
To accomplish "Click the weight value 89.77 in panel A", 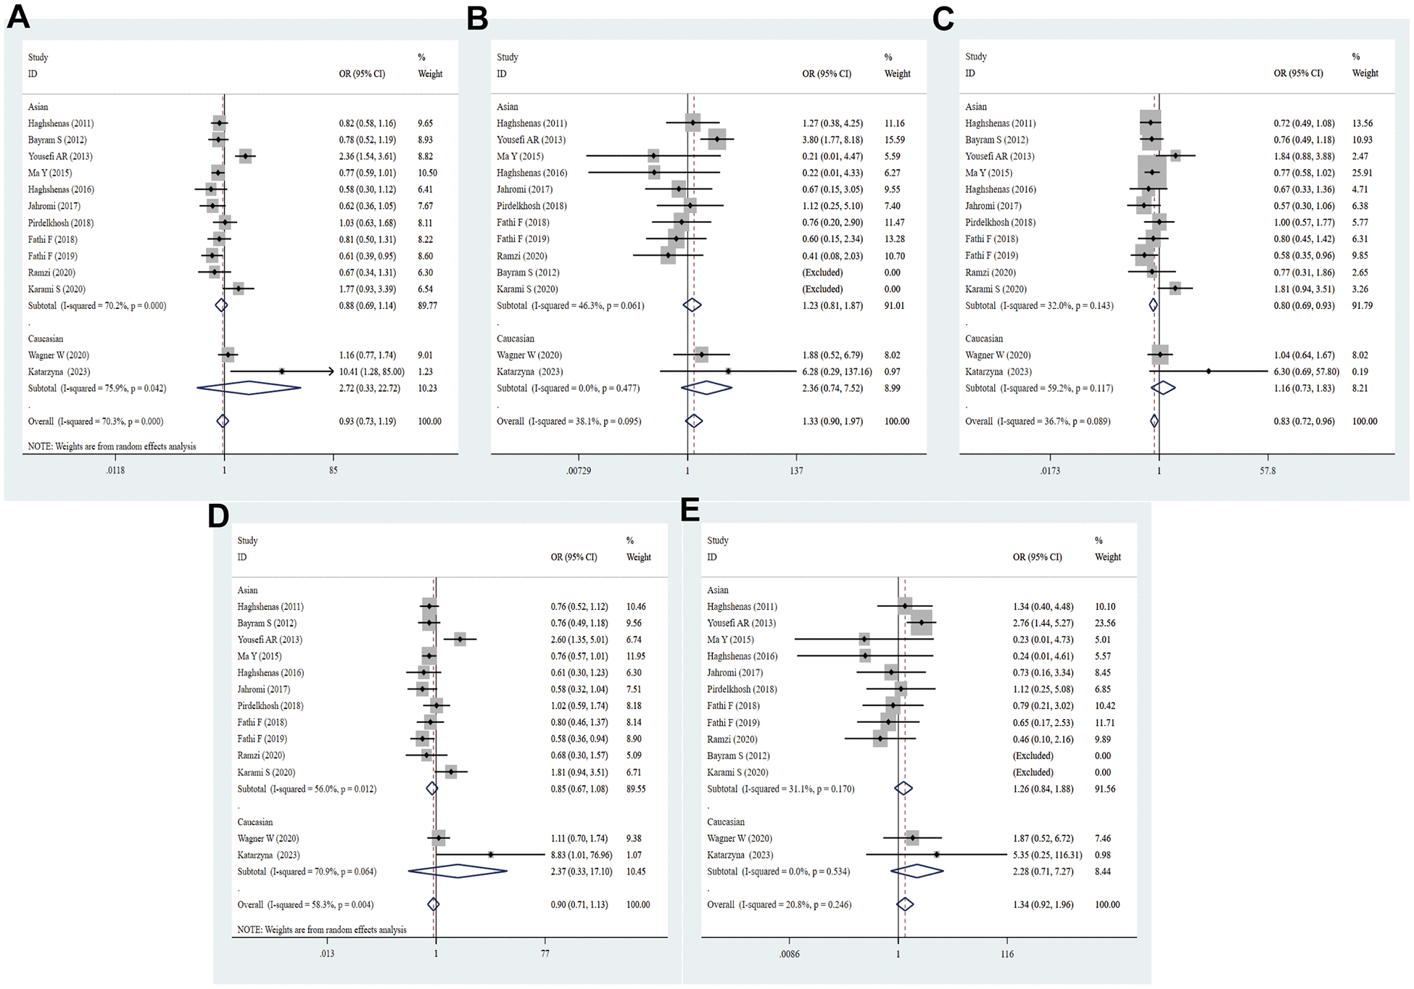I will 427,306.
